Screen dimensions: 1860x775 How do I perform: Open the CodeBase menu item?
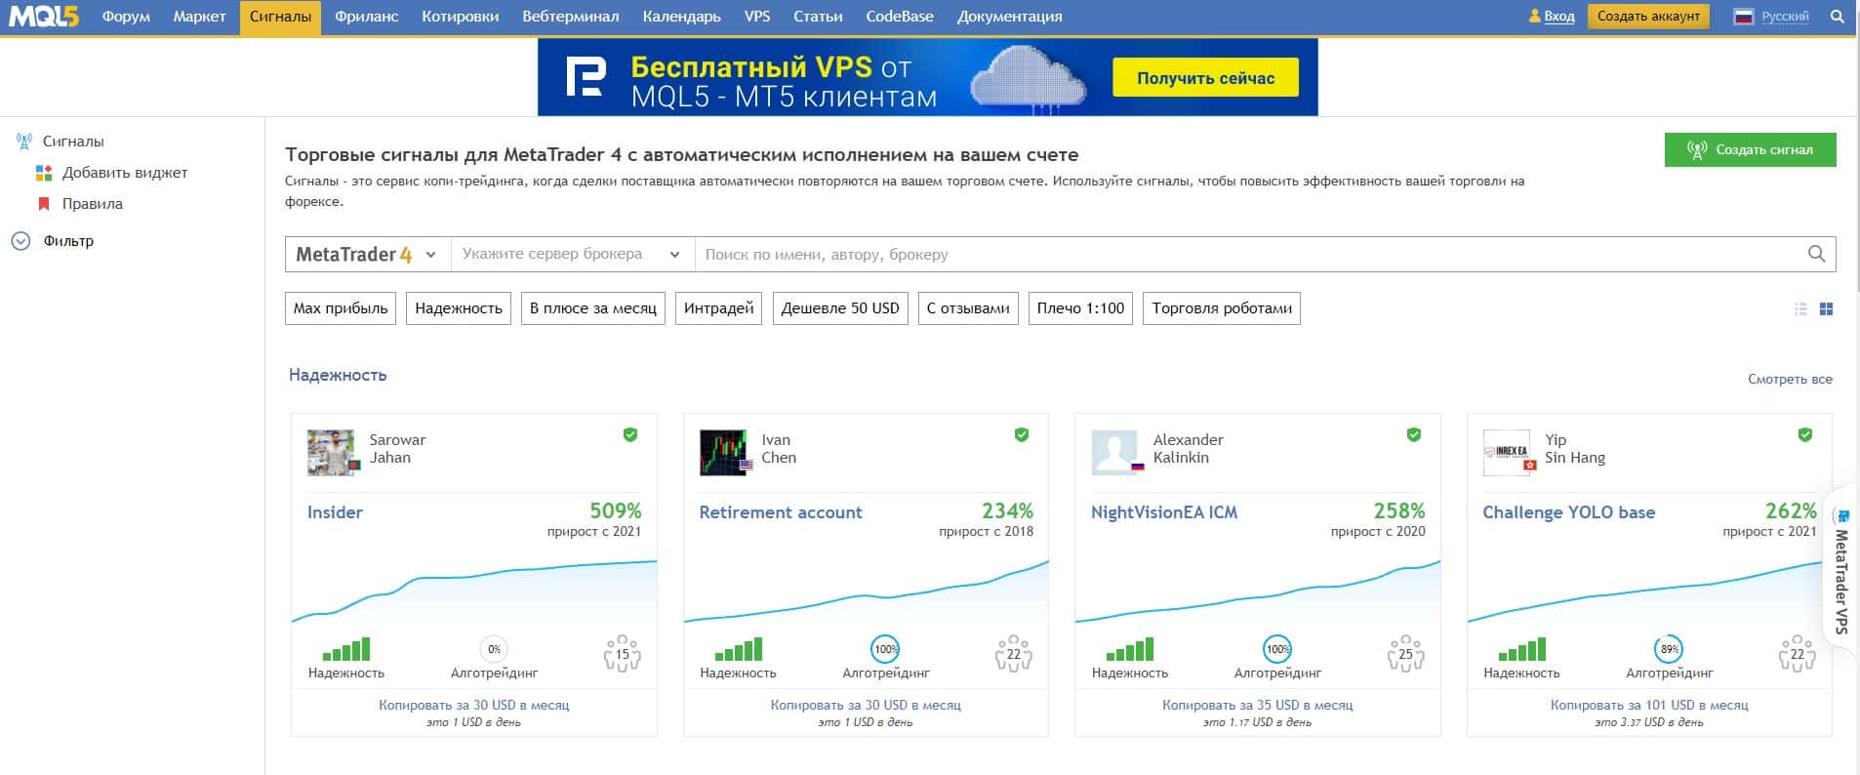point(900,17)
